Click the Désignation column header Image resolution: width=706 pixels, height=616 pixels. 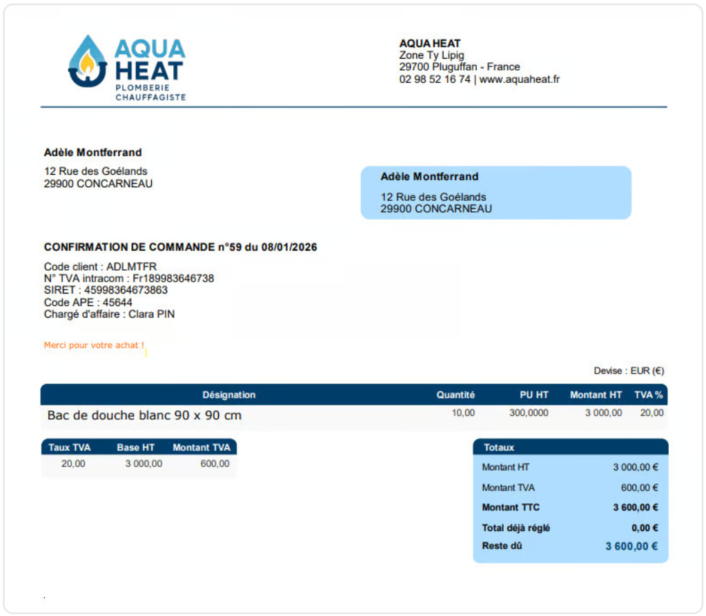[x=228, y=395]
